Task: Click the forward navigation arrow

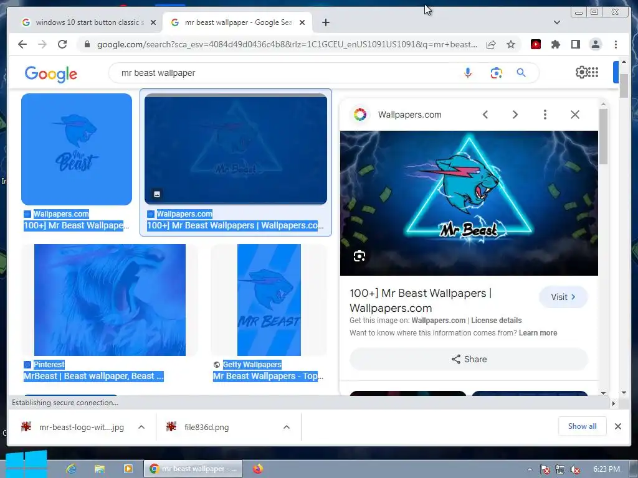Action: pos(42,44)
